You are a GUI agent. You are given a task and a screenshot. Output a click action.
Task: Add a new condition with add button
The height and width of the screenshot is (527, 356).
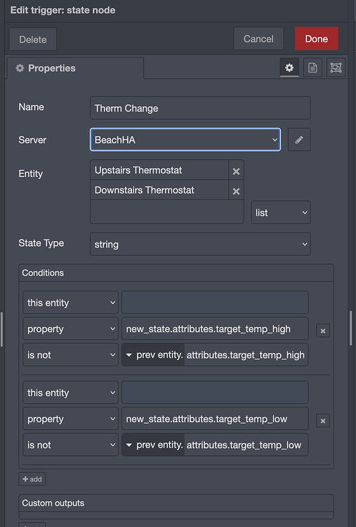click(32, 479)
